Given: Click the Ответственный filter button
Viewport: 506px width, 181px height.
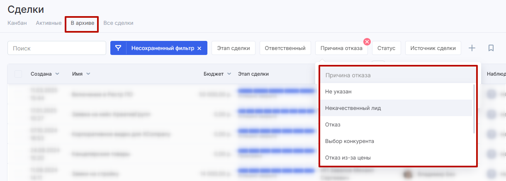Looking at the screenshot, I should 285,48.
